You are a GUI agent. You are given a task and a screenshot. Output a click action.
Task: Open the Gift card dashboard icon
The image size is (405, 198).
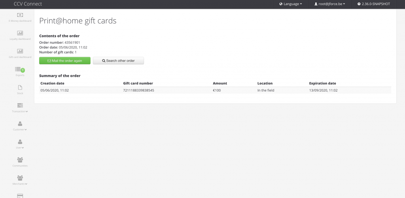tap(20, 51)
